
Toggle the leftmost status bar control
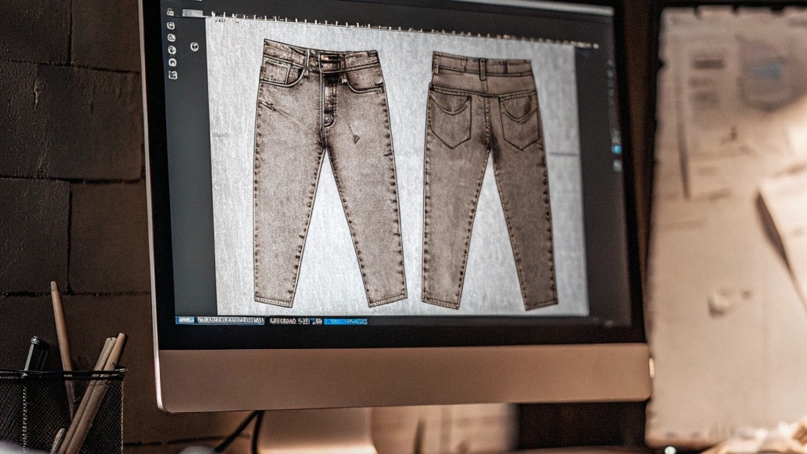(x=185, y=321)
